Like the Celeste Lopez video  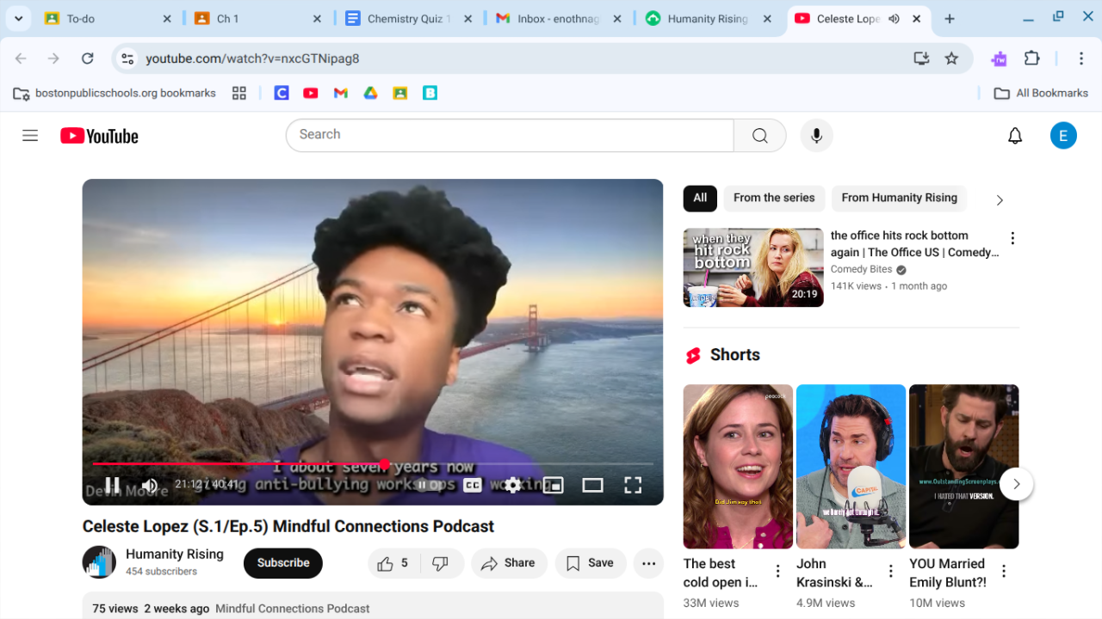coord(393,563)
